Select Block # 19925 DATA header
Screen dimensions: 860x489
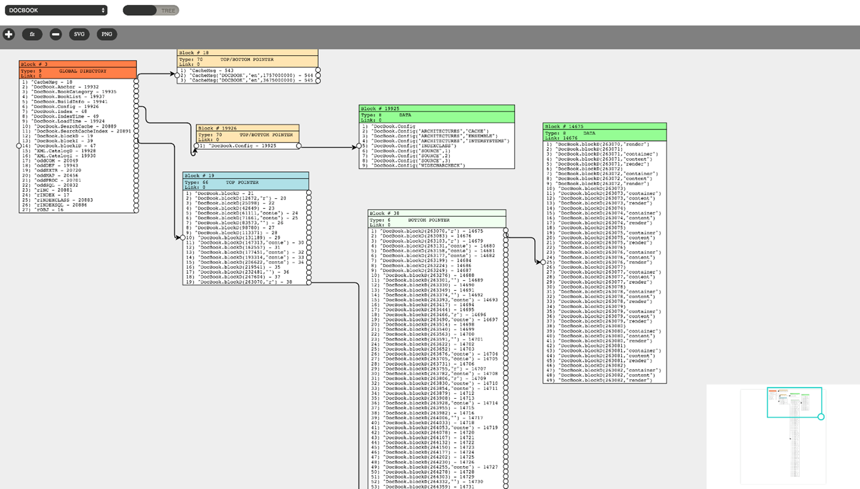point(437,114)
